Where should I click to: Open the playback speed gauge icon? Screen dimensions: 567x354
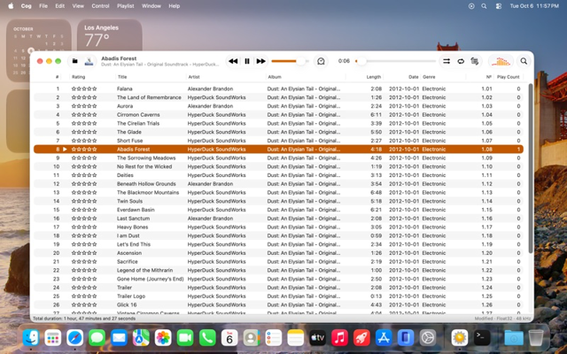(x=321, y=61)
